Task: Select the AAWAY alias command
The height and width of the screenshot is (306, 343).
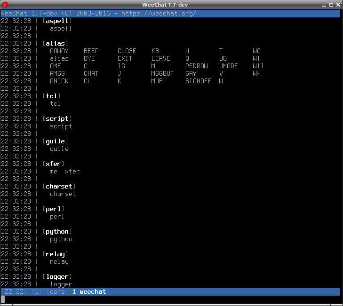Action: (x=59, y=51)
